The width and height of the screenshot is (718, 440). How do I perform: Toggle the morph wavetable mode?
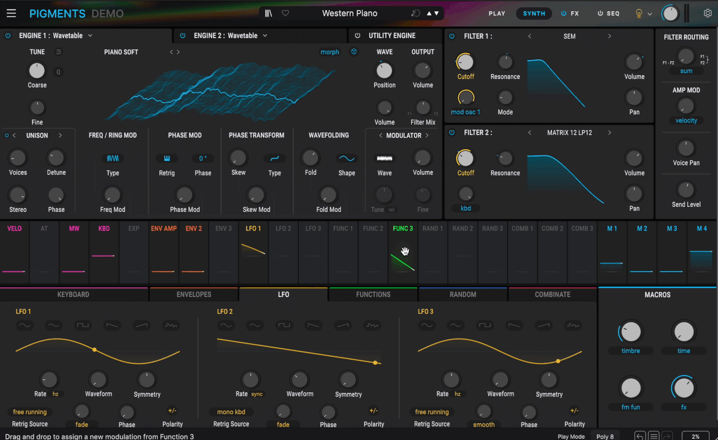[x=330, y=52]
